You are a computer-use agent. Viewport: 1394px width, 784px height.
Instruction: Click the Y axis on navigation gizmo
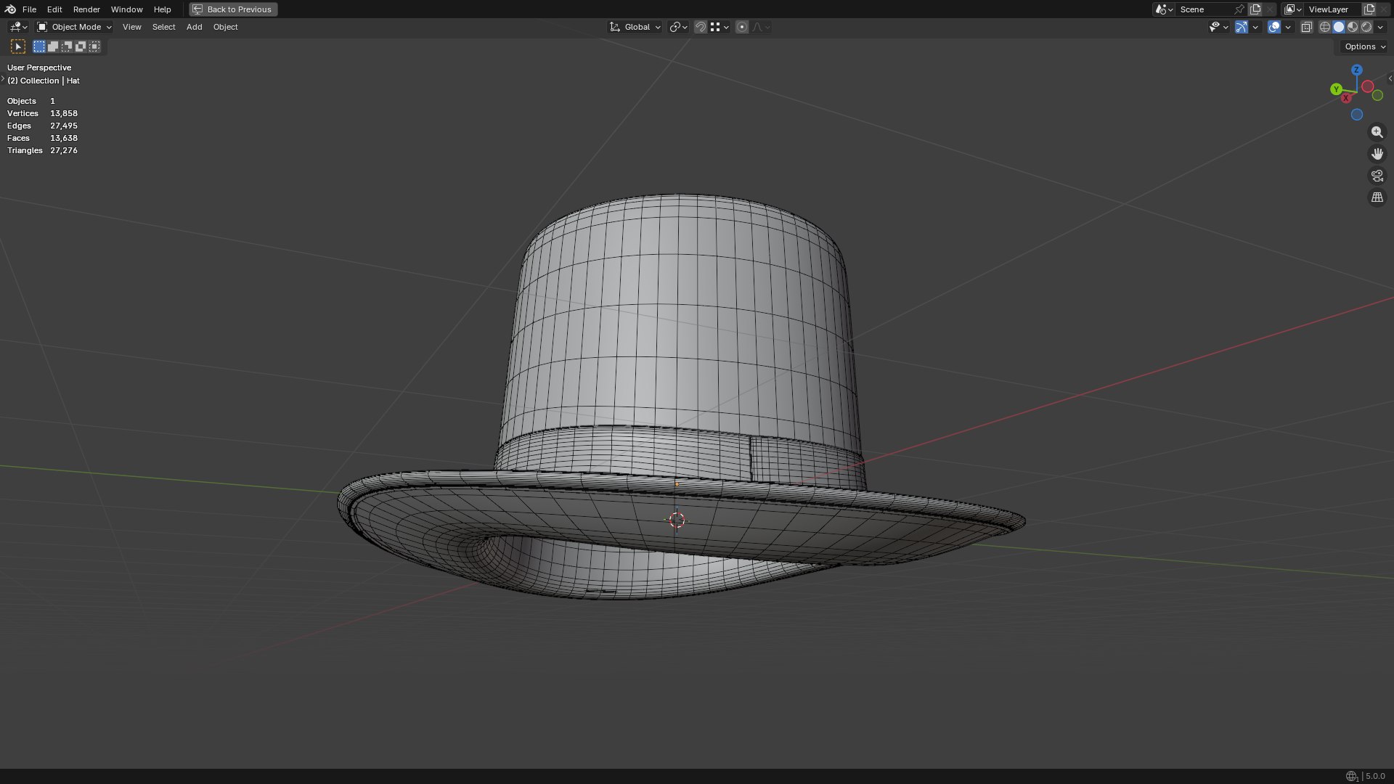pos(1336,89)
